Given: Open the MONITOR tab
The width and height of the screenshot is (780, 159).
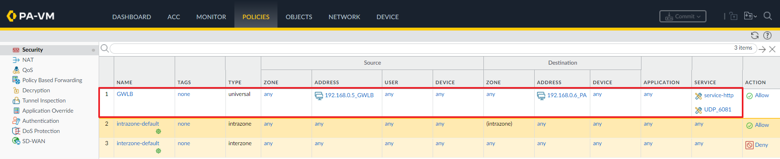Looking at the screenshot, I should [x=211, y=17].
